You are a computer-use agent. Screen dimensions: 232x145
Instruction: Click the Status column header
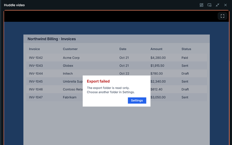tap(186, 49)
